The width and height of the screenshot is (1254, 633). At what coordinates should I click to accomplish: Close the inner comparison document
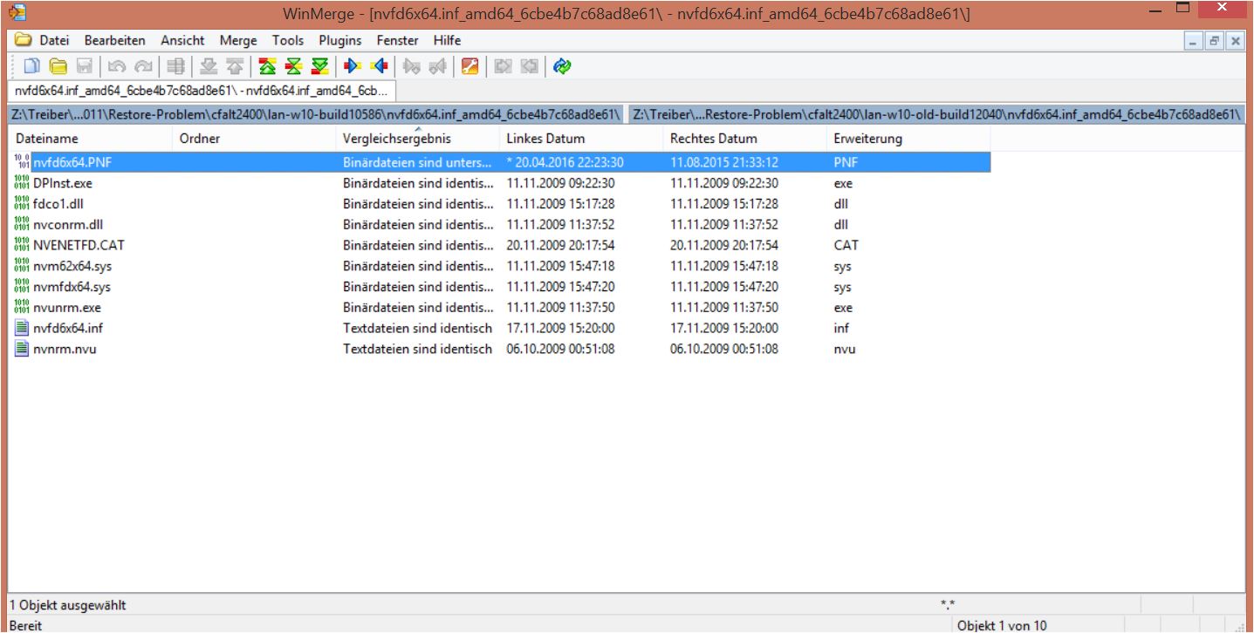1235,41
